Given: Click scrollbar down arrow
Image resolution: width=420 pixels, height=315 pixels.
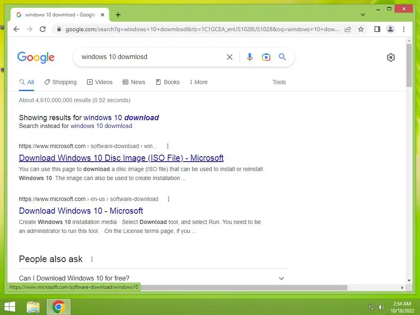Looking at the screenshot, I should point(409,281).
